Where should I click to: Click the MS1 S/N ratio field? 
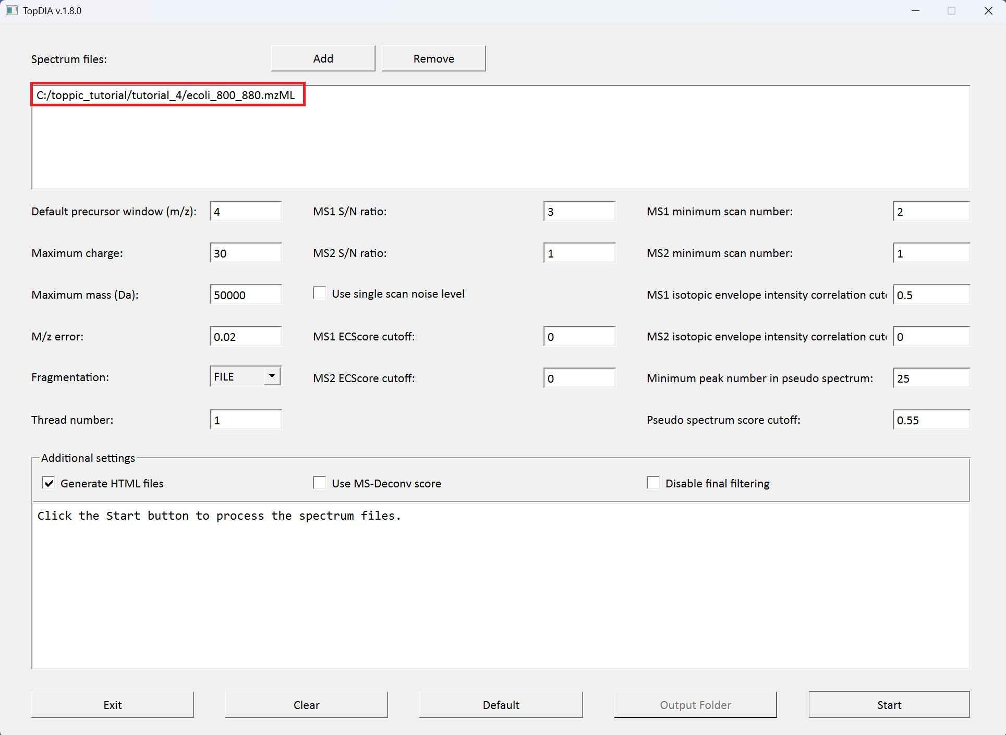pos(579,212)
